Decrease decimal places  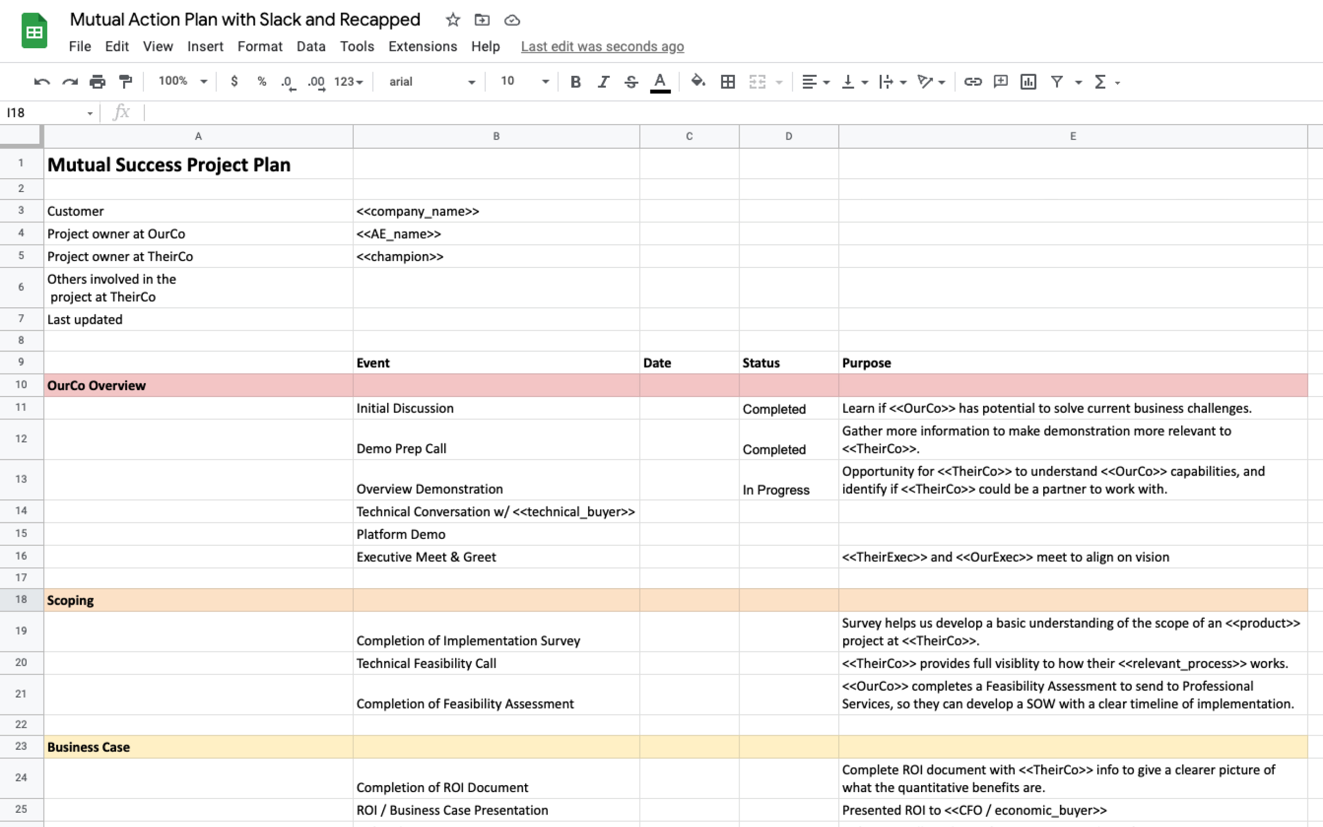coord(288,83)
